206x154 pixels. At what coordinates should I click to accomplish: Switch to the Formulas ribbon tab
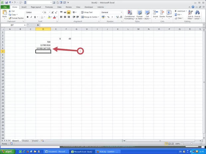(x=49, y=7)
